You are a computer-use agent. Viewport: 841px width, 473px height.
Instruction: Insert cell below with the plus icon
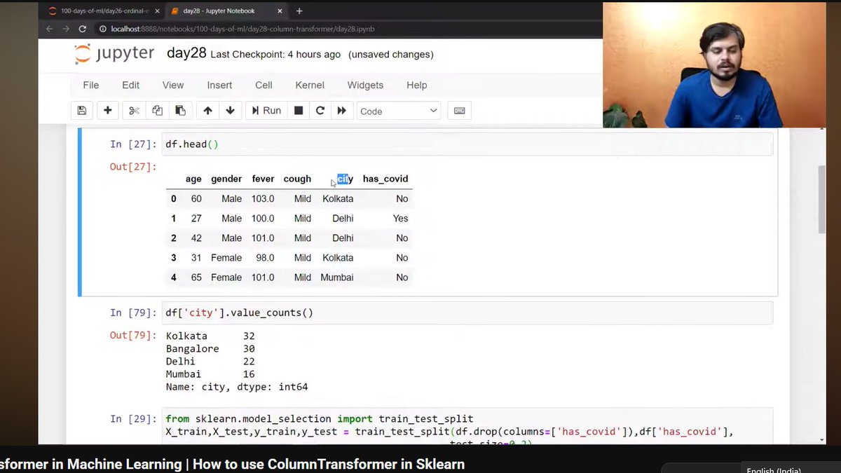[108, 111]
